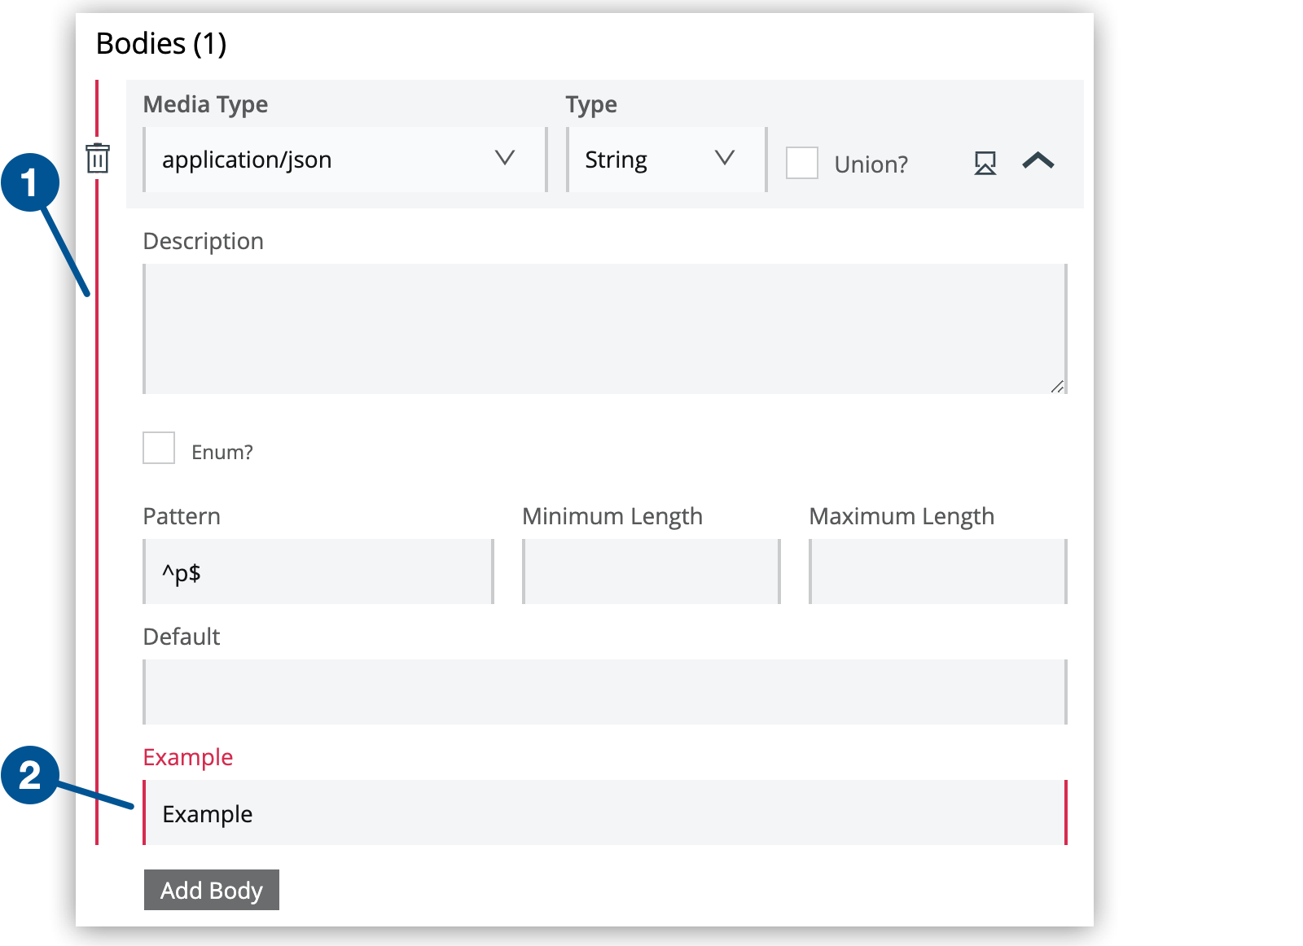Screen dimensions: 1303x946
Task: Click the Maximum Length input field
Action: [x=937, y=572]
